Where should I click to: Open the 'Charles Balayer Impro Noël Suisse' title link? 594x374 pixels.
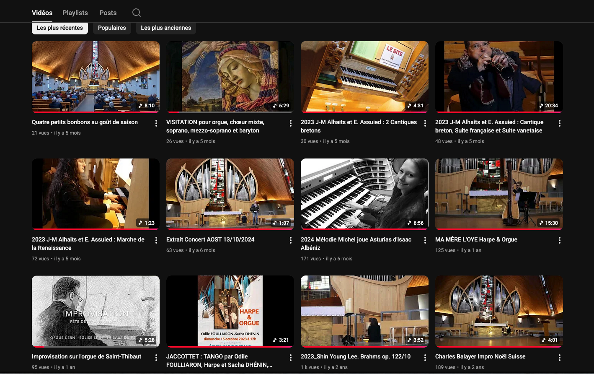coord(480,356)
